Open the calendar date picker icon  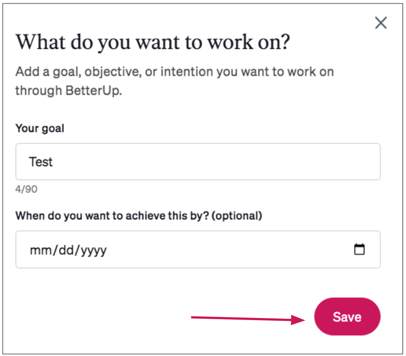(359, 249)
